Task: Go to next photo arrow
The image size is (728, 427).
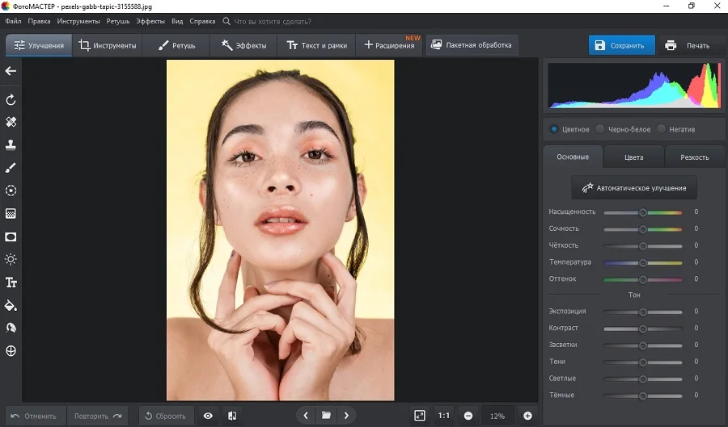Action: (x=346, y=416)
